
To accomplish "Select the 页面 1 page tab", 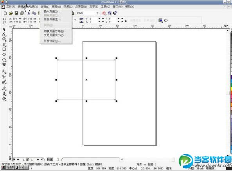I will pyautogui.click(x=53, y=159).
